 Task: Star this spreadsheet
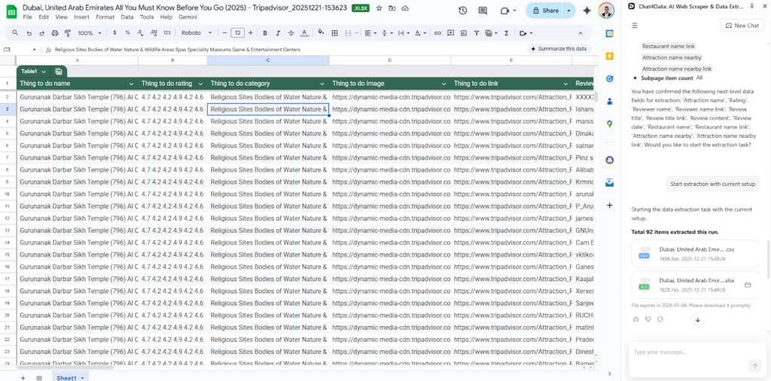pyautogui.click(x=379, y=8)
